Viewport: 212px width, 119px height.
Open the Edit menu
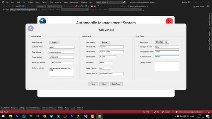click(13, 2)
